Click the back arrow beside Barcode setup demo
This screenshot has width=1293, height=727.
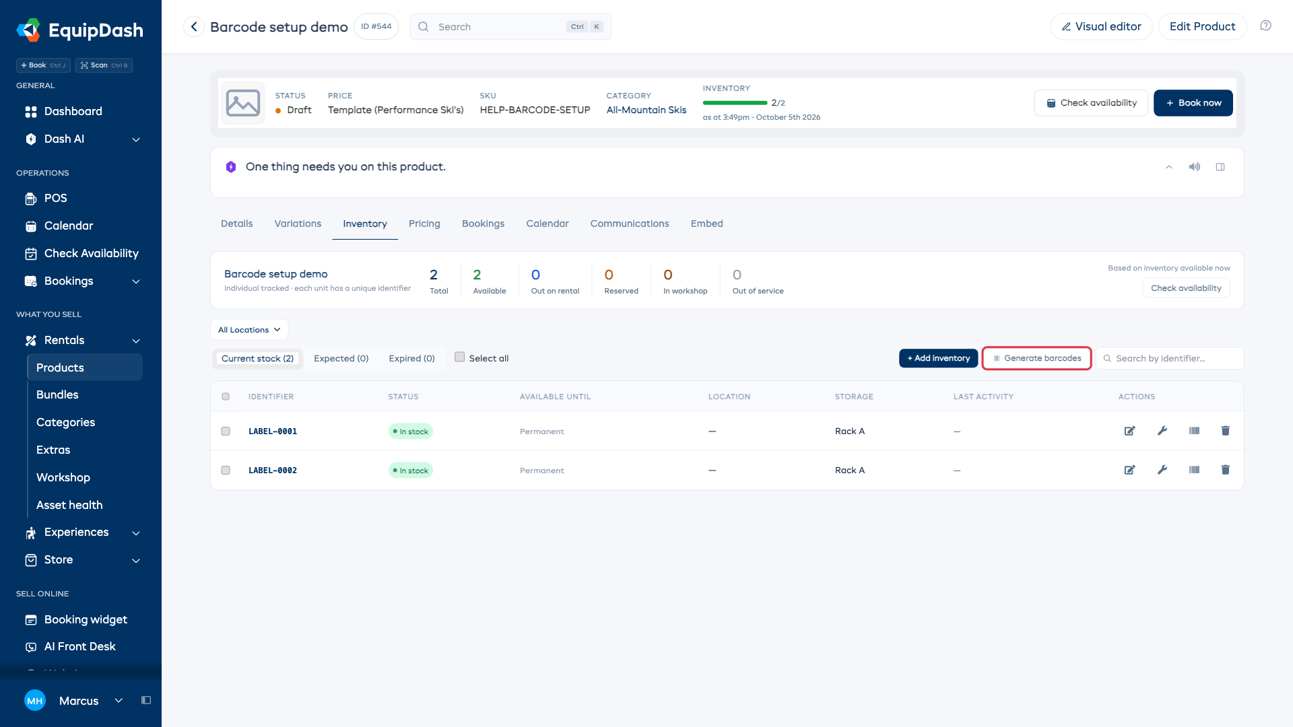(x=194, y=26)
